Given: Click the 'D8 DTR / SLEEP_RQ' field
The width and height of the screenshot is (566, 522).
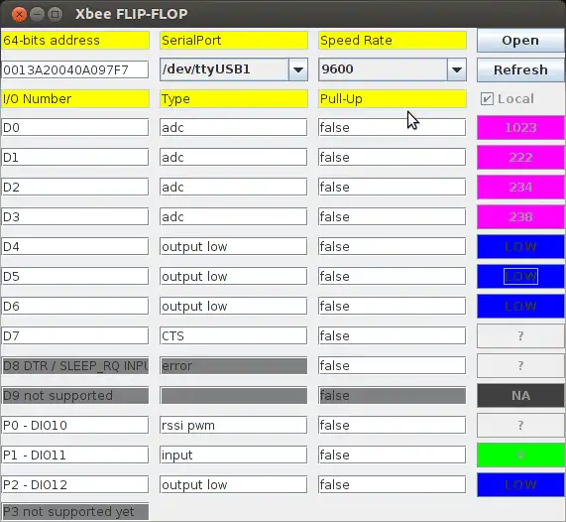Looking at the screenshot, I should [x=75, y=365].
